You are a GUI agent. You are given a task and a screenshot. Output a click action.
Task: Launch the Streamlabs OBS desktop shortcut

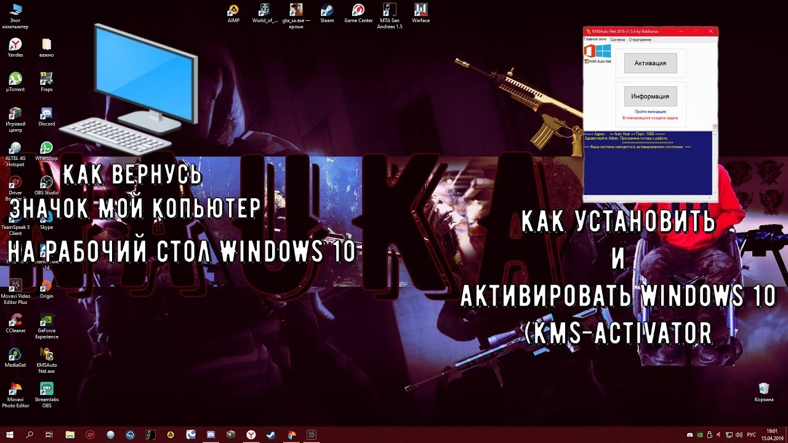pyautogui.click(x=46, y=395)
